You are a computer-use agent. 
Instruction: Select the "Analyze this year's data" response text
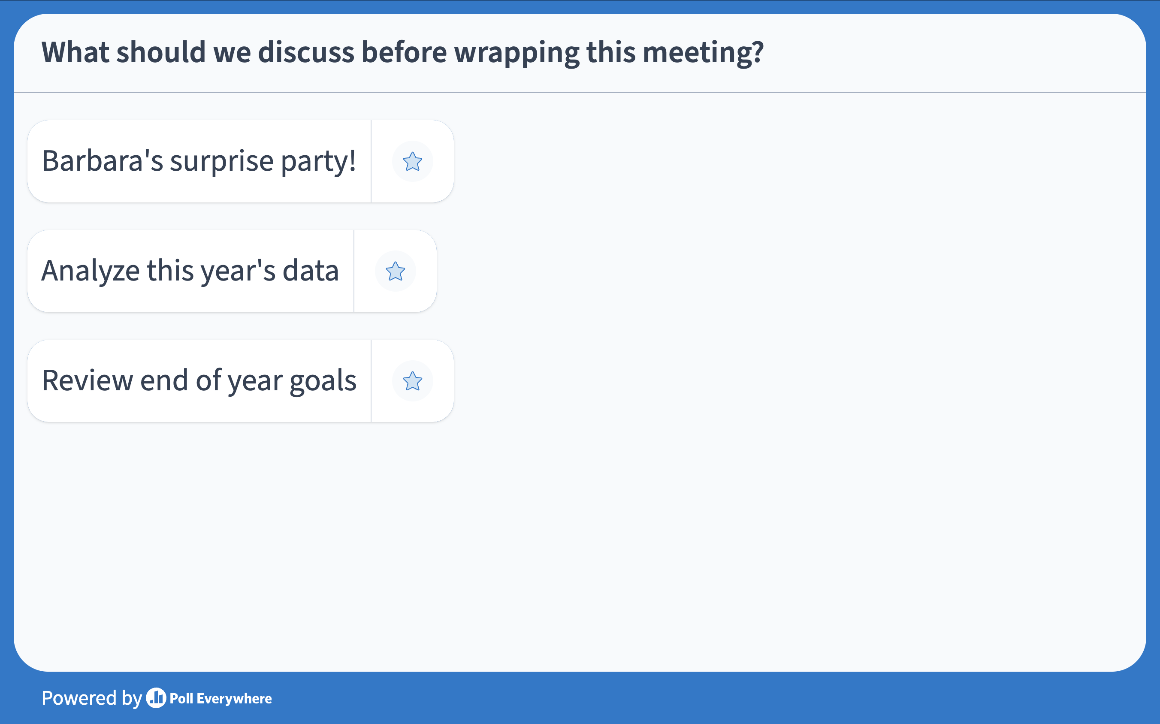(x=190, y=271)
